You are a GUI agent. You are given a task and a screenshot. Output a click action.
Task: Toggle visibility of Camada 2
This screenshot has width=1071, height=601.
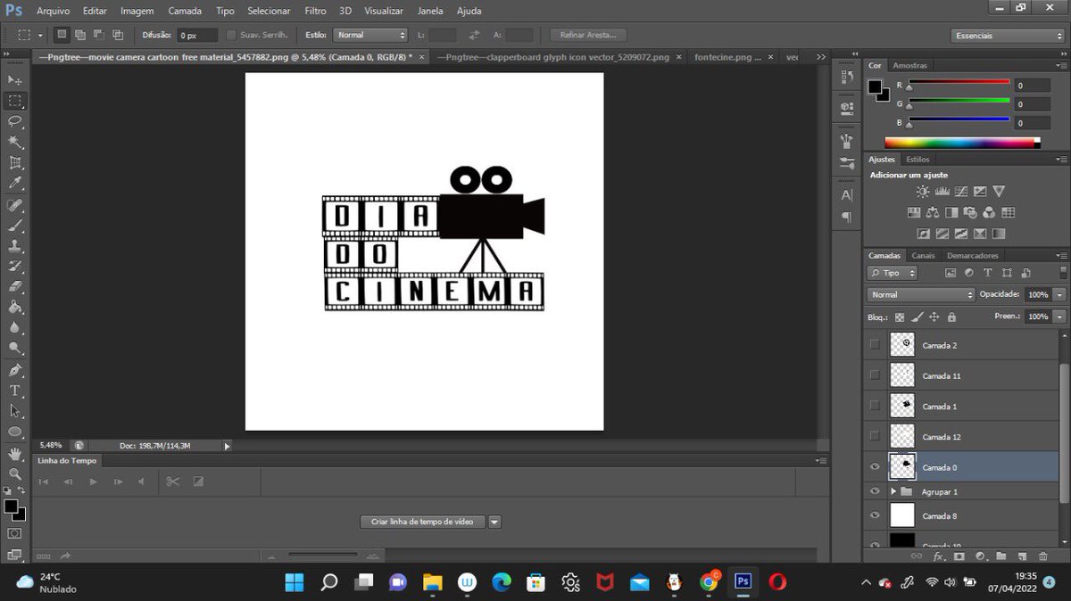coord(875,345)
